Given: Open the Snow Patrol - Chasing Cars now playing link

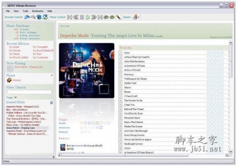Looking at the screenshot, I should [29, 67].
